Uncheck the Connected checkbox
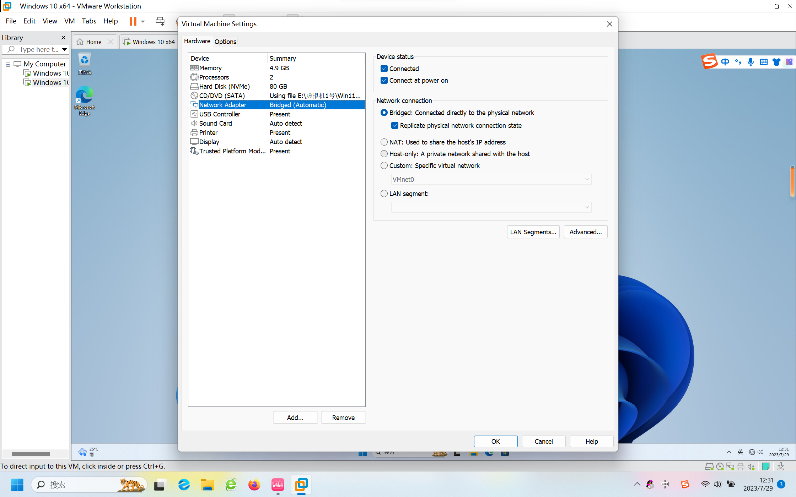Image resolution: width=796 pixels, height=497 pixels. click(384, 69)
